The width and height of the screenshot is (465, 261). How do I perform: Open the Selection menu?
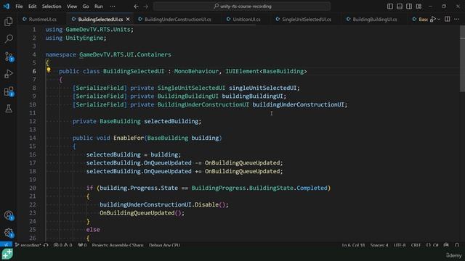coord(52,7)
